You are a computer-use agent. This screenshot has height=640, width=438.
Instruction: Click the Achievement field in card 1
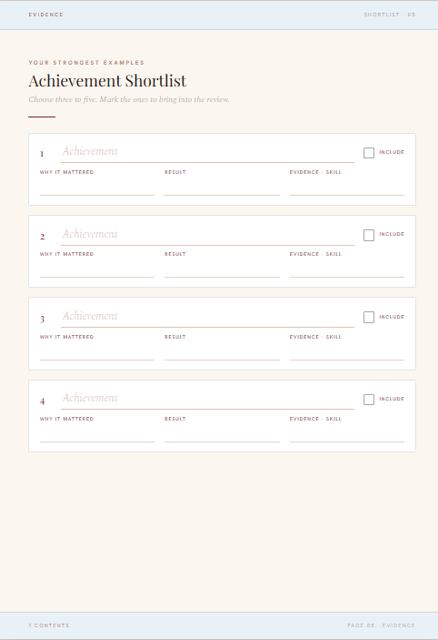(x=207, y=152)
